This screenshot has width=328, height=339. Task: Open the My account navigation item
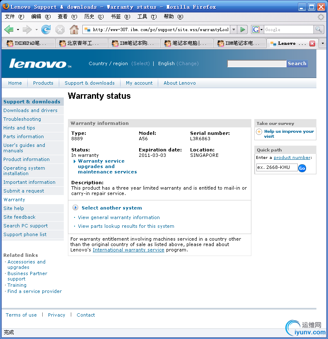coord(139,83)
